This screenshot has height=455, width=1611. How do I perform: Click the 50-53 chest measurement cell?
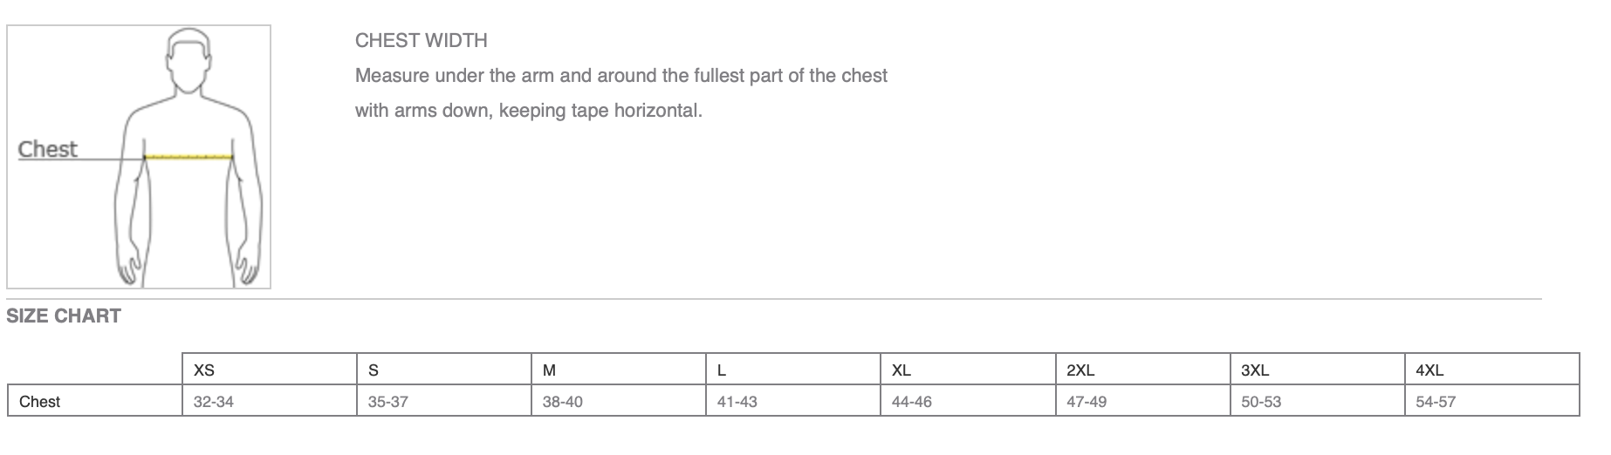click(1317, 401)
